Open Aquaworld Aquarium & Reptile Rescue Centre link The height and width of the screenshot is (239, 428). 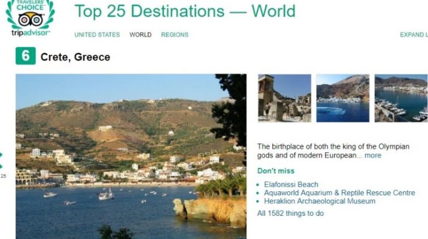tap(339, 192)
